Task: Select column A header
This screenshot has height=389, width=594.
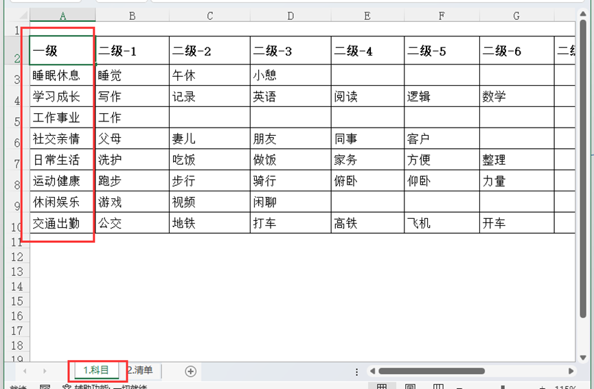Action: (x=62, y=16)
